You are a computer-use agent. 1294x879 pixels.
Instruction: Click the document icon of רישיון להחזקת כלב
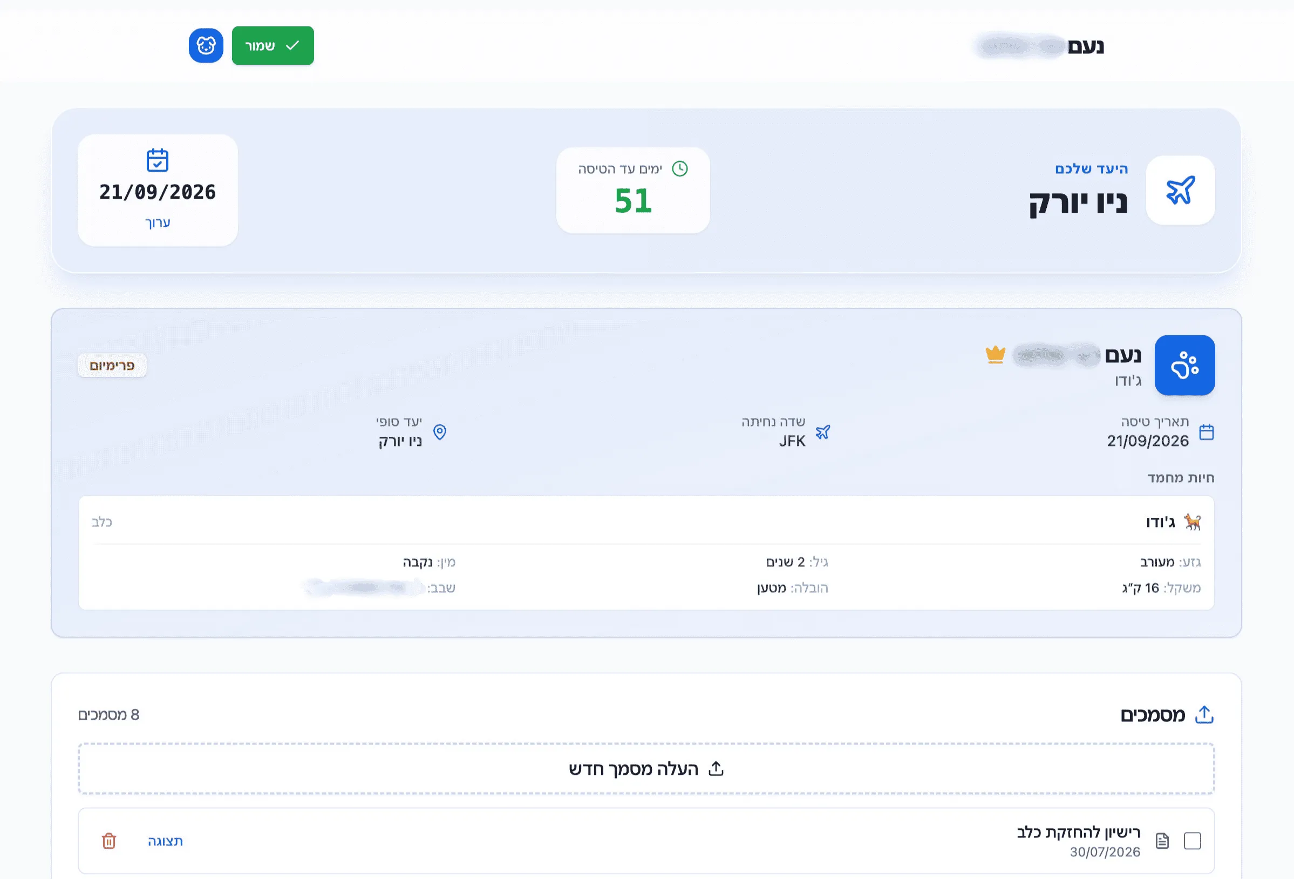[1162, 841]
